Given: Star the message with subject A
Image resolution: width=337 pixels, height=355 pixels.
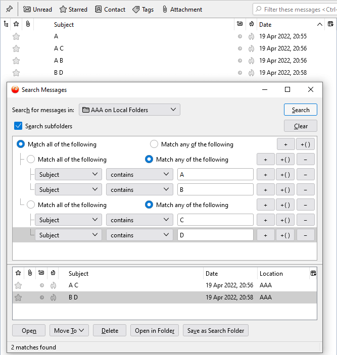Looking at the screenshot, I should coord(16,36).
